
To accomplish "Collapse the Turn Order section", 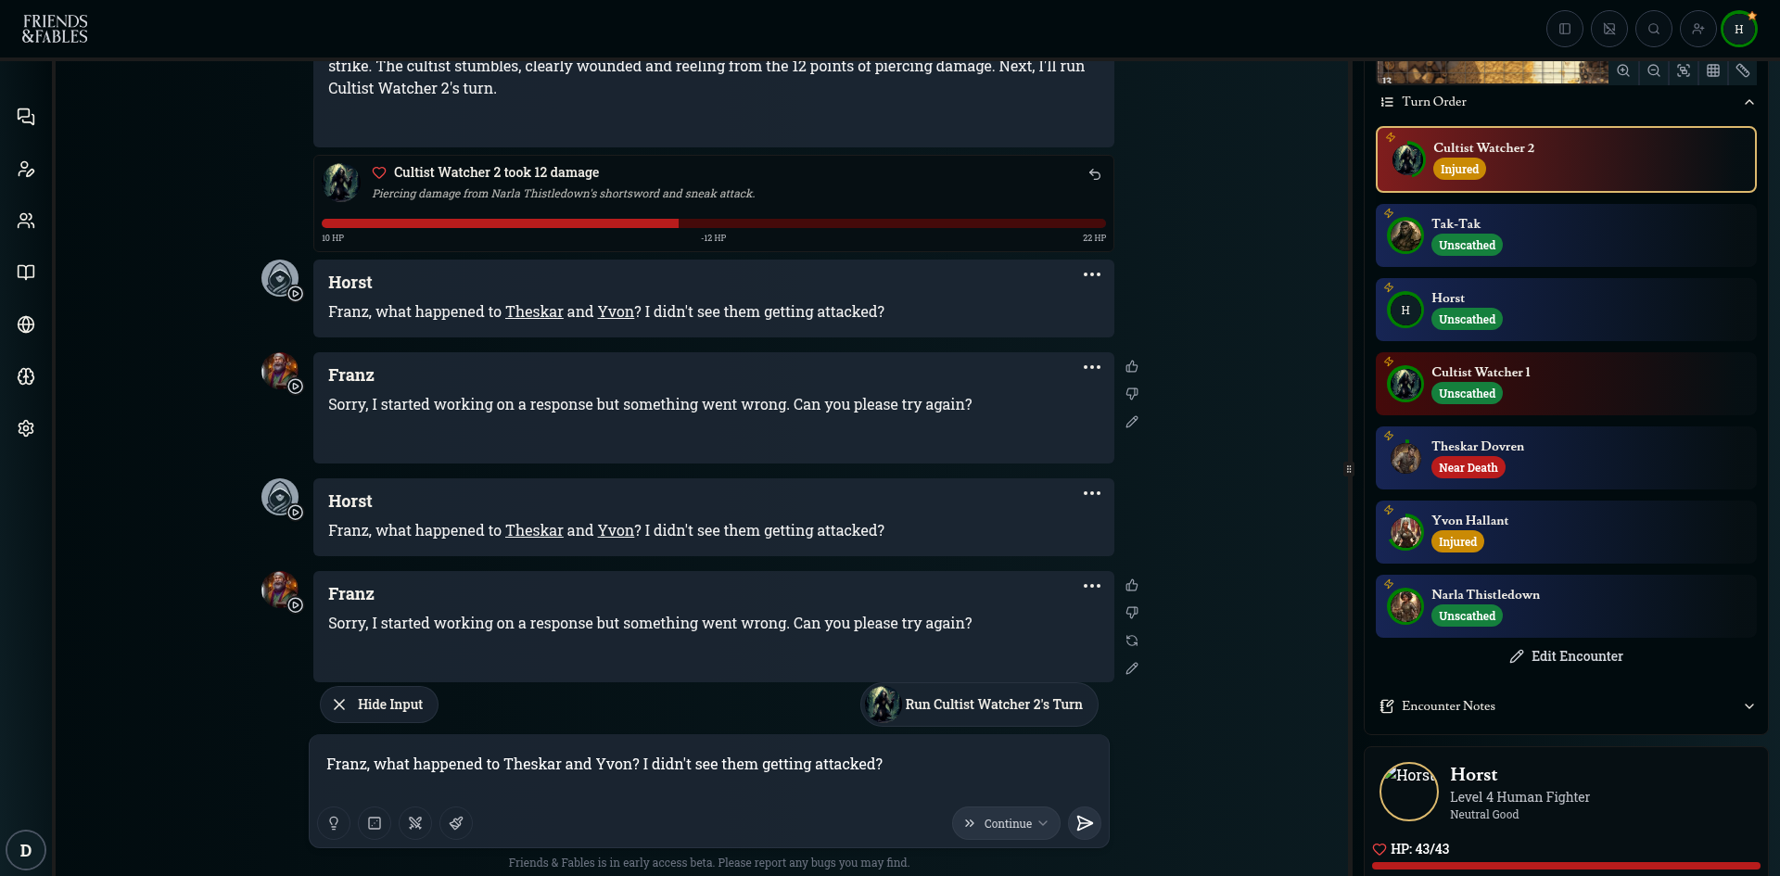I will pyautogui.click(x=1748, y=102).
